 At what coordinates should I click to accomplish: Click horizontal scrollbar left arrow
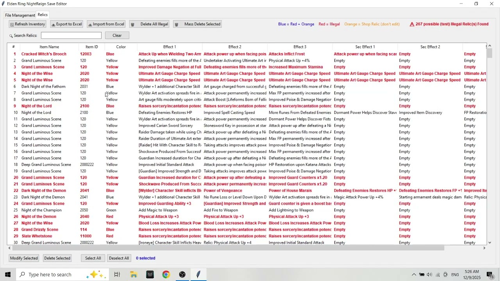[10, 248]
